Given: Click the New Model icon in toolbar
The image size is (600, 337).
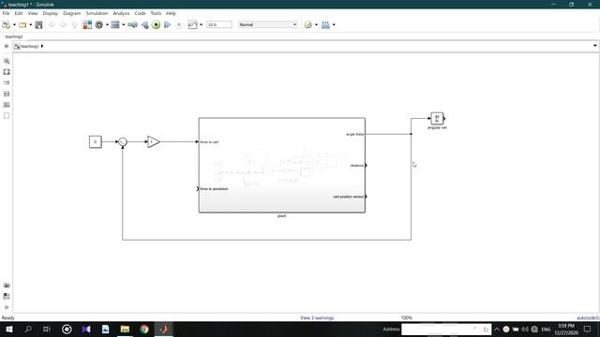Looking at the screenshot, I should 6,25.
